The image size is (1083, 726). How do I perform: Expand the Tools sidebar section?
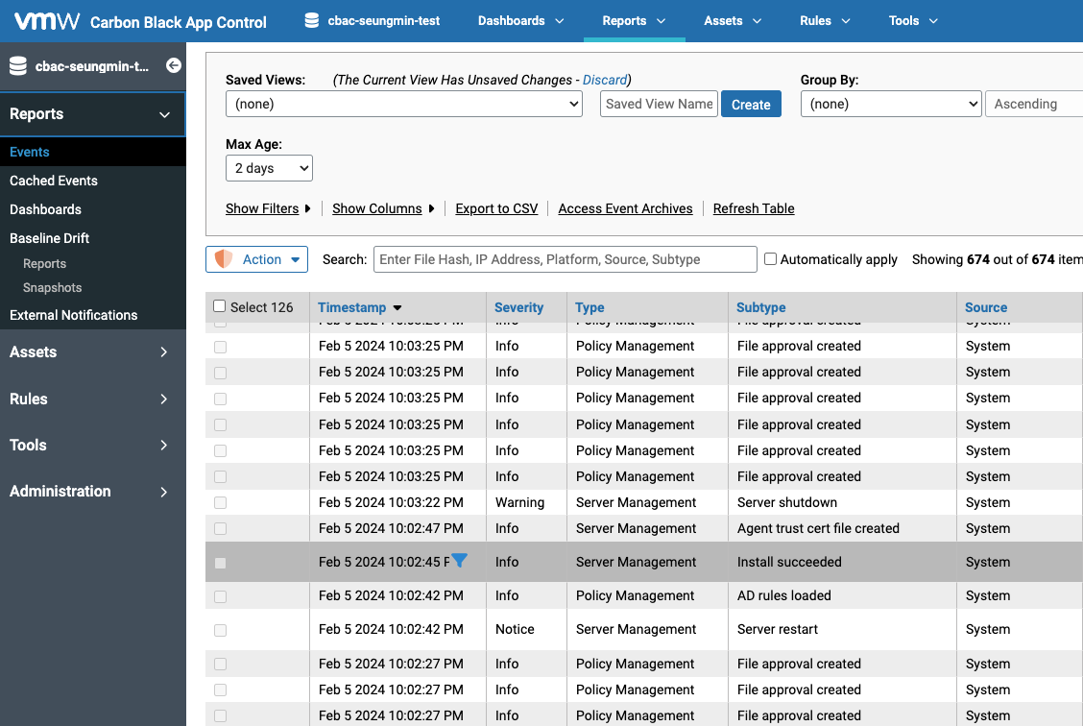coord(92,445)
